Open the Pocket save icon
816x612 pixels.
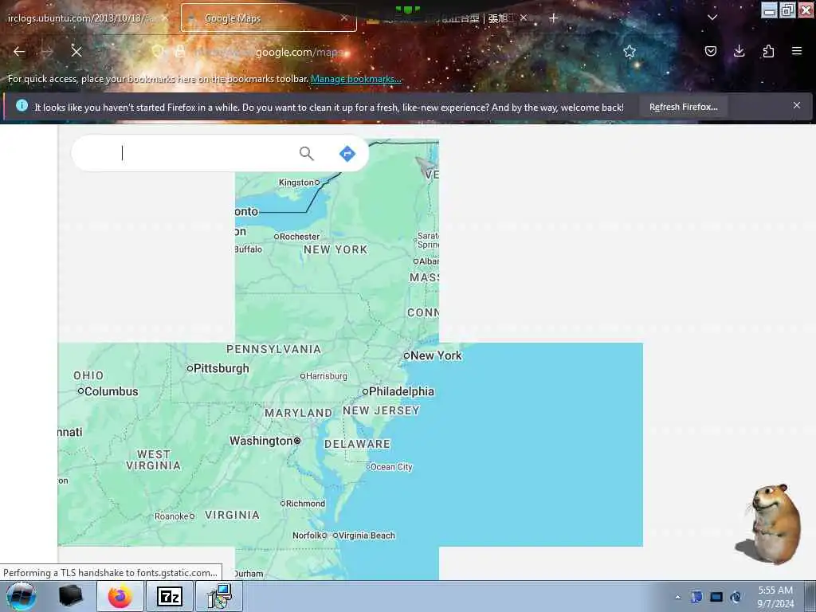click(711, 51)
